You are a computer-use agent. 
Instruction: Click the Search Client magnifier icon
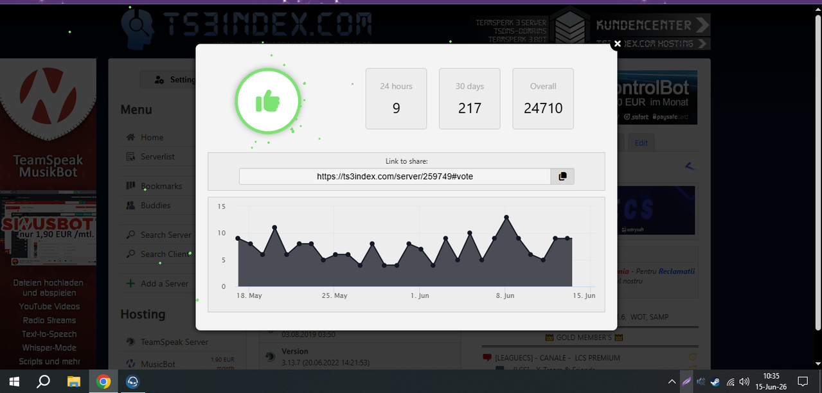pyautogui.click(x=130, y=254)
